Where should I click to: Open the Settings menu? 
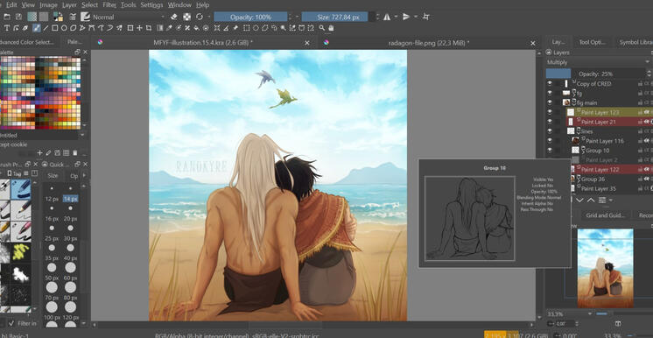(151, 5)
